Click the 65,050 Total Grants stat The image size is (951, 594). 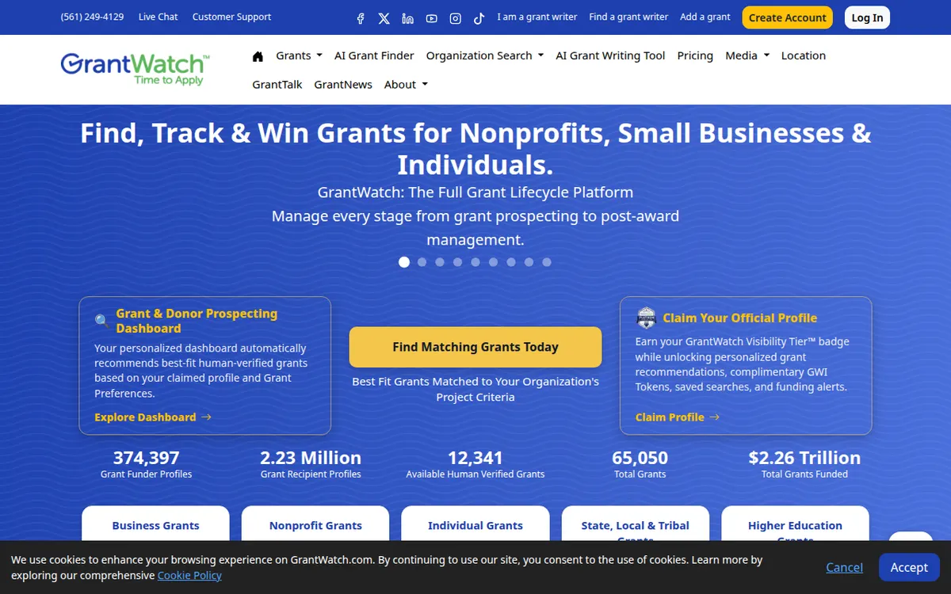[640, 464]
